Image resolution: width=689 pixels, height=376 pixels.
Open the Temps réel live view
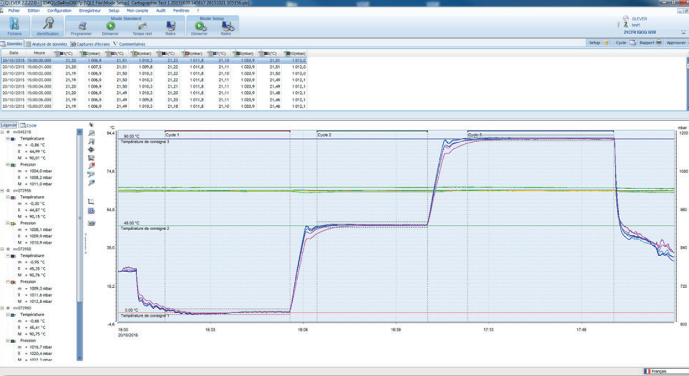coord(143,27)
